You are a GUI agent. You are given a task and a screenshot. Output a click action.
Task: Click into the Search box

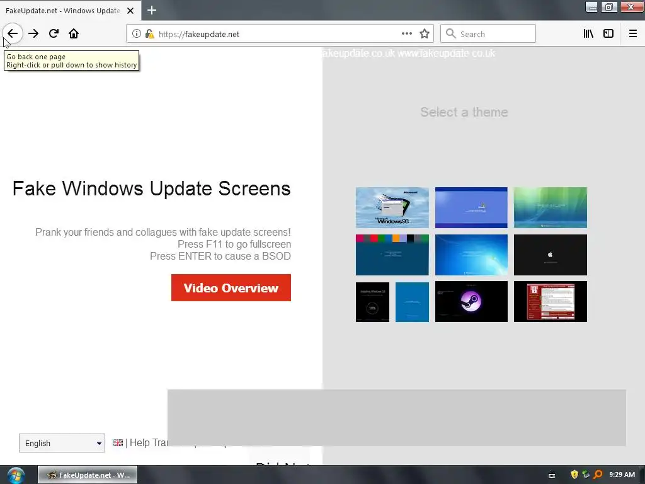tap(488, 34)
